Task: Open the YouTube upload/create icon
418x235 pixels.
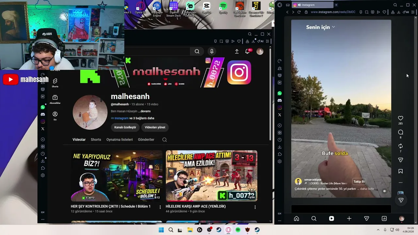Action: tap(237, 51)
